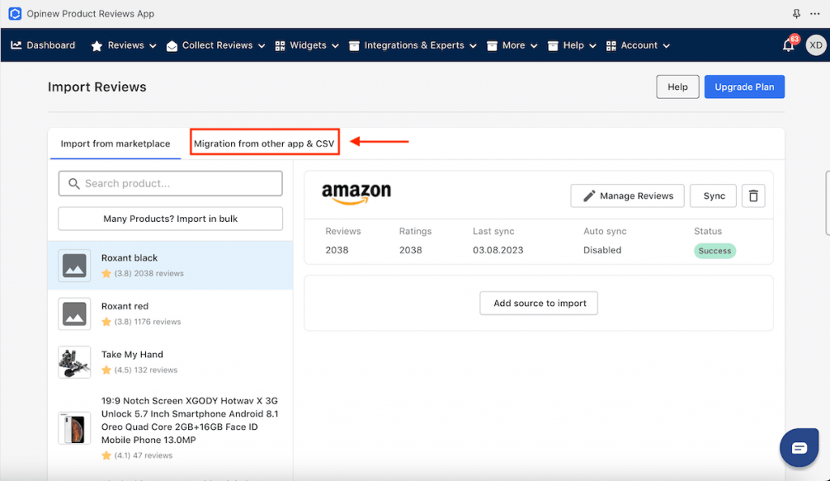Expand the Collect Reviews dropdown chevron
The image size is (830, 481).
262,46
